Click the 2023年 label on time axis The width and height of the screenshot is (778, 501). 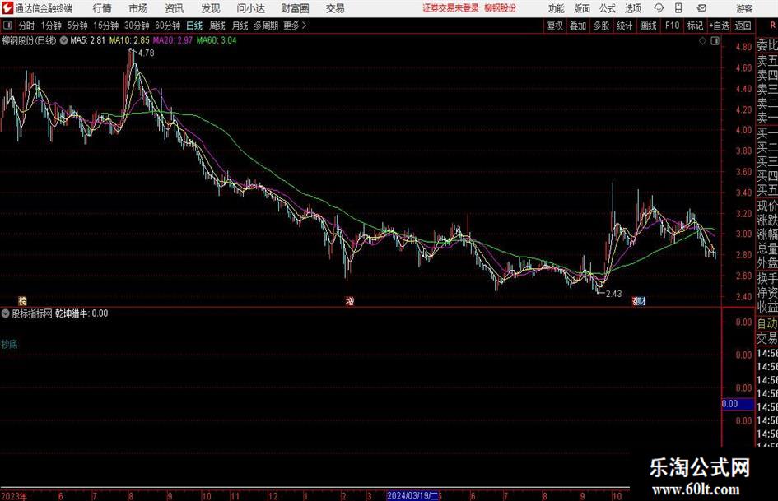pyautogui.click(x=14, y=496)
